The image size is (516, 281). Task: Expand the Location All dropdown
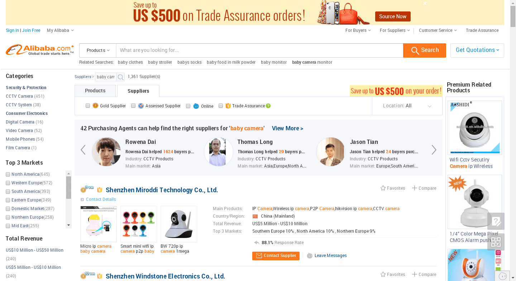point(407,106)
